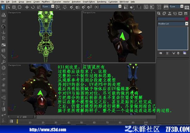190x133 pixels.
Task: Open the Graph Editors menu
Action: pos(89,2)
